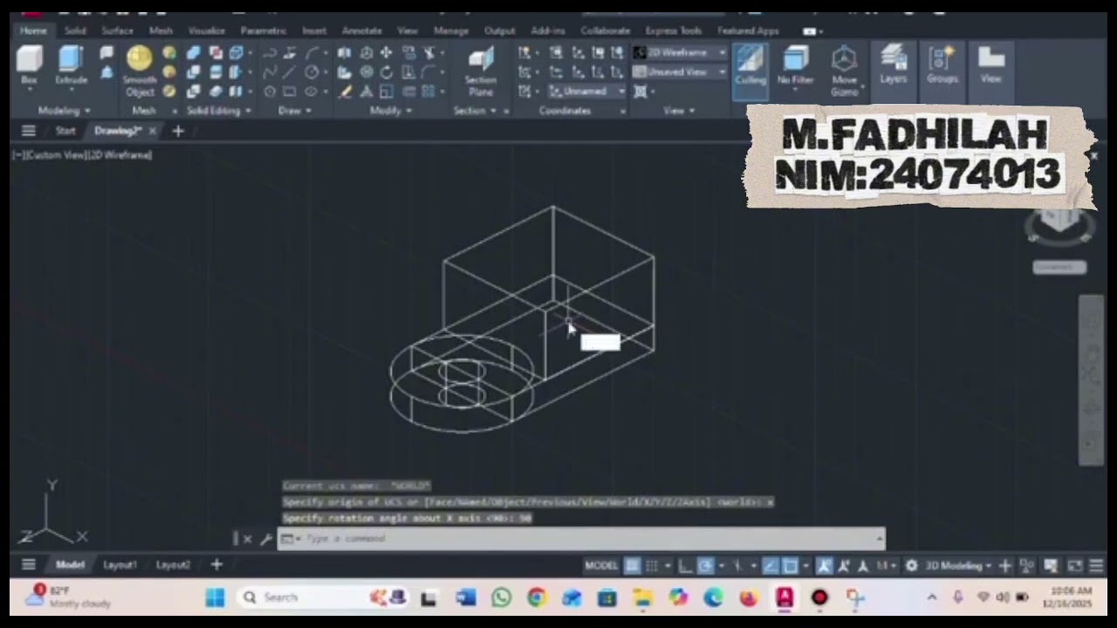Image resolution: width=1117 pixels, height=628 pixels.
Task: Open the file tabs hamburger menu
Action: pos(29,131)
